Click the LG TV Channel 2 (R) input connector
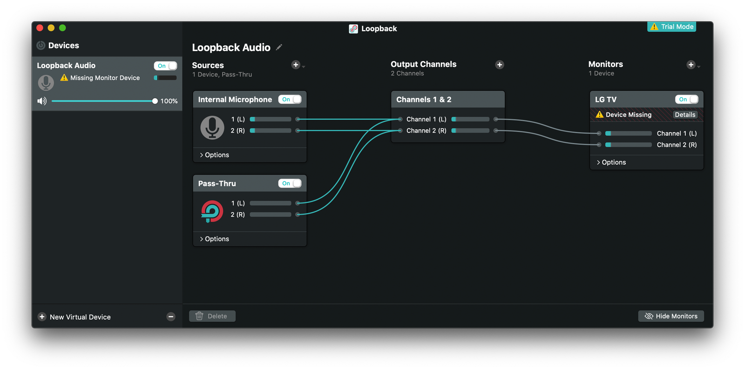 click(x=599, y=145)
